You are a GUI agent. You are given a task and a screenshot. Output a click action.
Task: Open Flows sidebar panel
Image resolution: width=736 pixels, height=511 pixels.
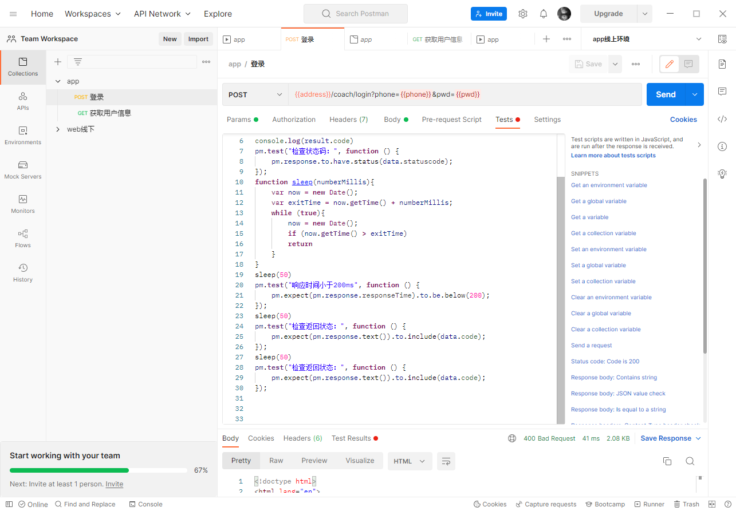[23, 239]
